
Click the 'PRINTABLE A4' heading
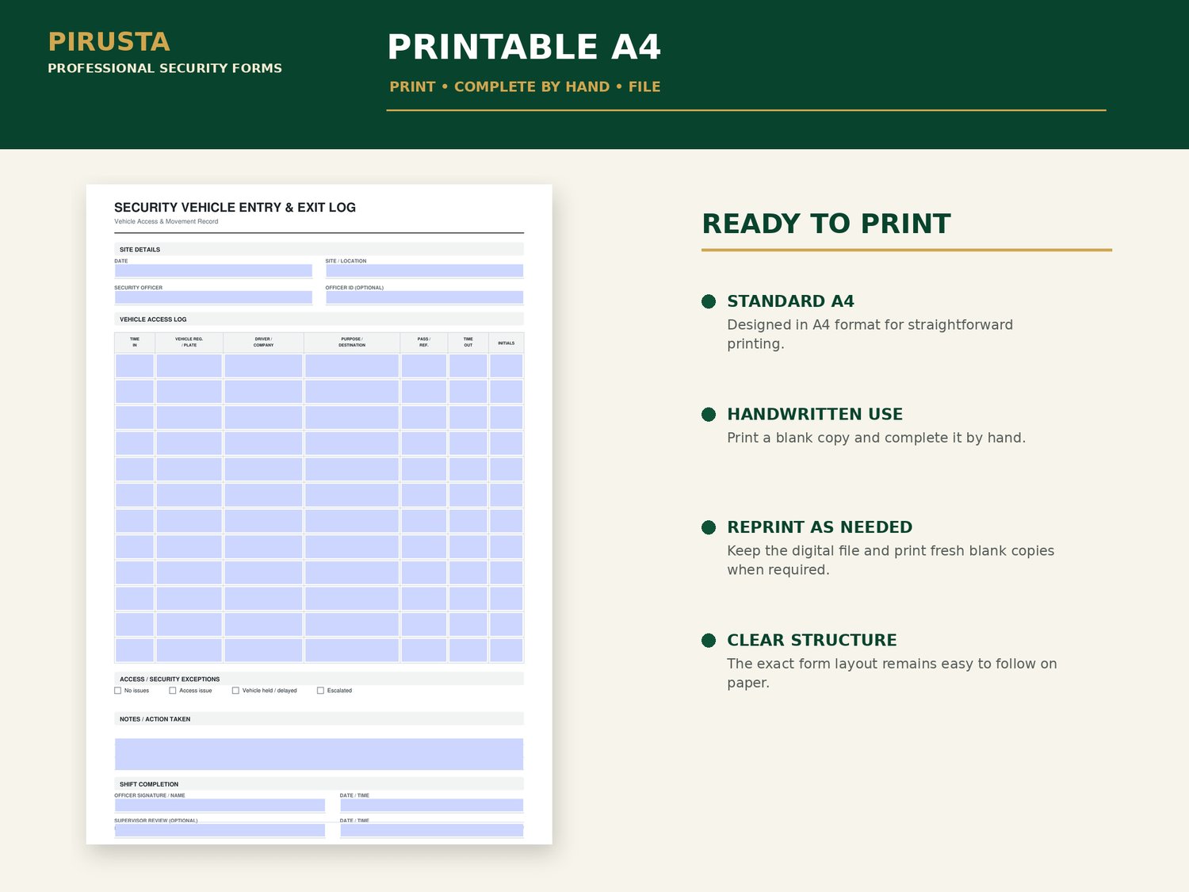click(x=523, y=47)
